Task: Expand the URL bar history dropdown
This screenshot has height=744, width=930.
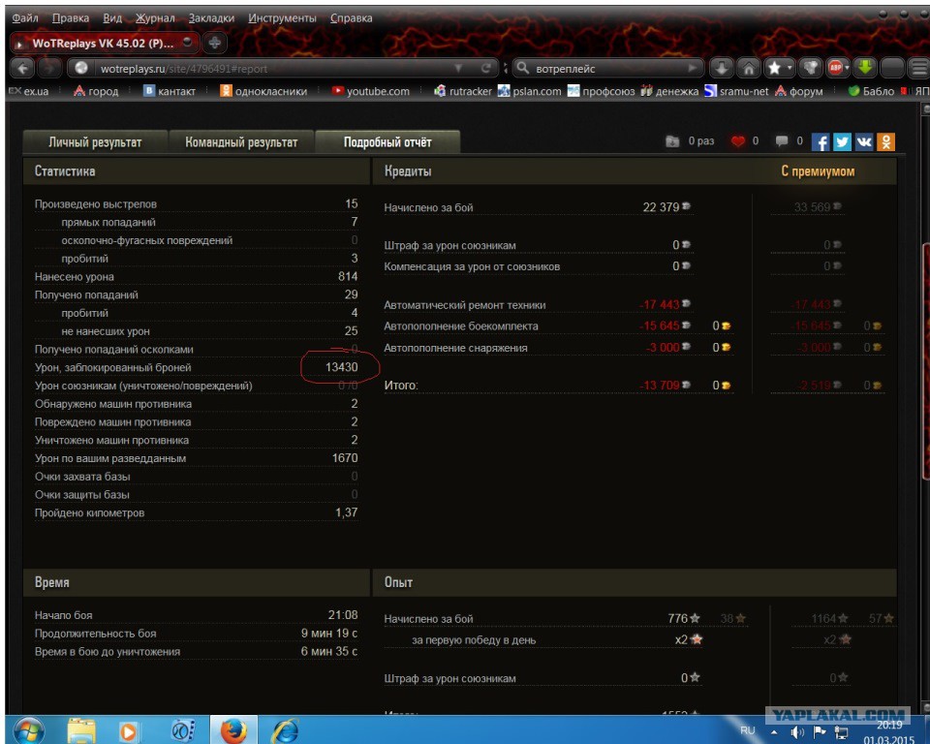Action: click(x=458, y=68)
